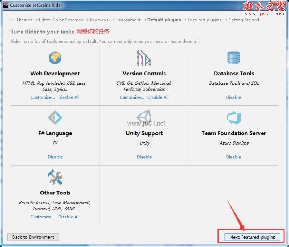Disable the F# Language plugin
This screenshot has width=289, height=247.
pos(55,157)
